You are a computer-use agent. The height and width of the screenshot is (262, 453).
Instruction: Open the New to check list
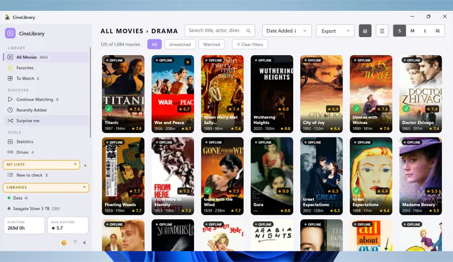(x=46, y=175)
